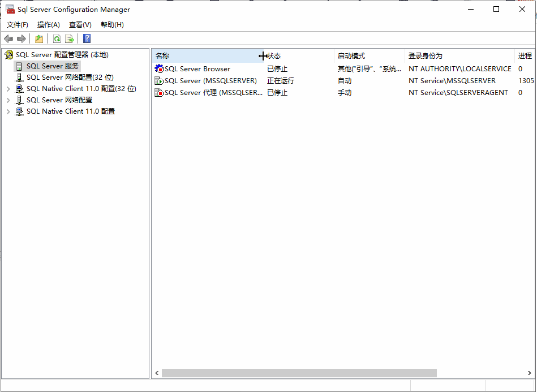Minimize the Configuration Manager window
The image size is (537, 392).
(x=470, y=10)
